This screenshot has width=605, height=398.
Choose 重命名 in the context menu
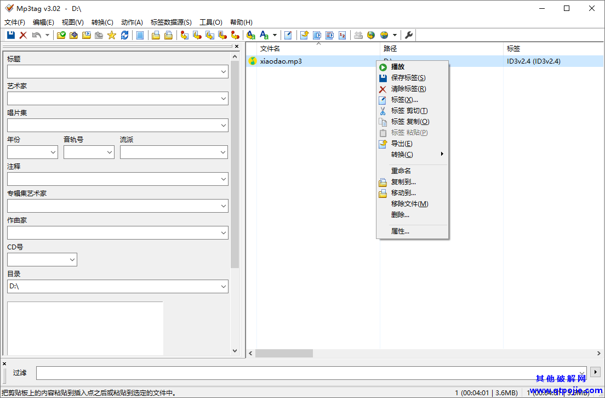(412, 170)
